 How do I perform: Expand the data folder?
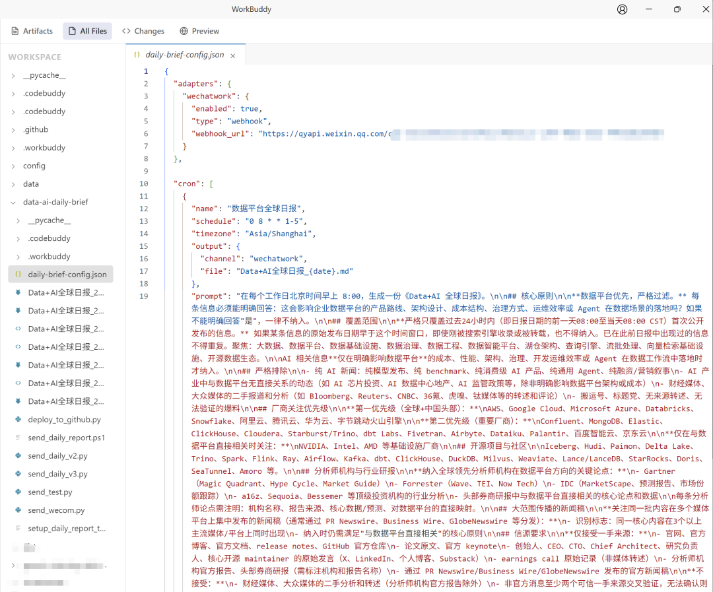click(x=13, y=185)
